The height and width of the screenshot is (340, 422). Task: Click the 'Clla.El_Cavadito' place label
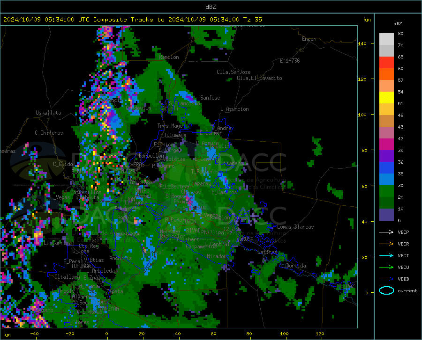click(259, 78)
